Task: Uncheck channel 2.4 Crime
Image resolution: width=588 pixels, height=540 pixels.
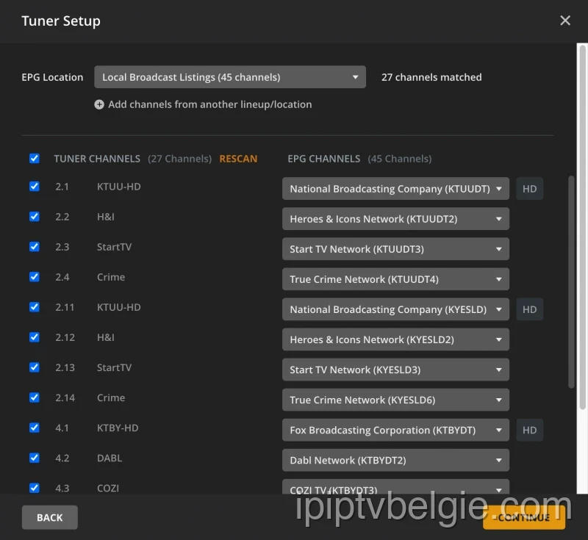Action: click(x=34, y=277)
